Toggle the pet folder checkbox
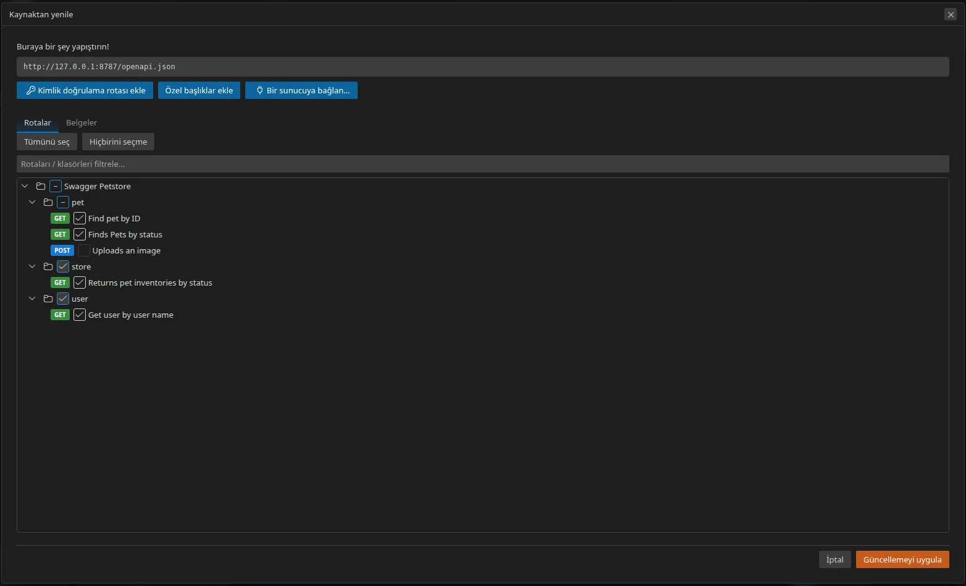The image size is (966, 586). pyautogui.click(x=63, y=202)
